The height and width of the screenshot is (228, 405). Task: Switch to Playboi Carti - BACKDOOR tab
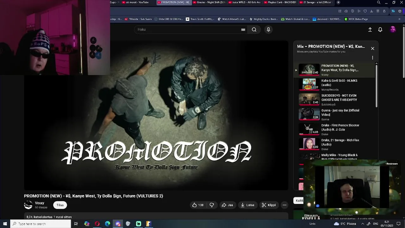(x=280, y=2)
